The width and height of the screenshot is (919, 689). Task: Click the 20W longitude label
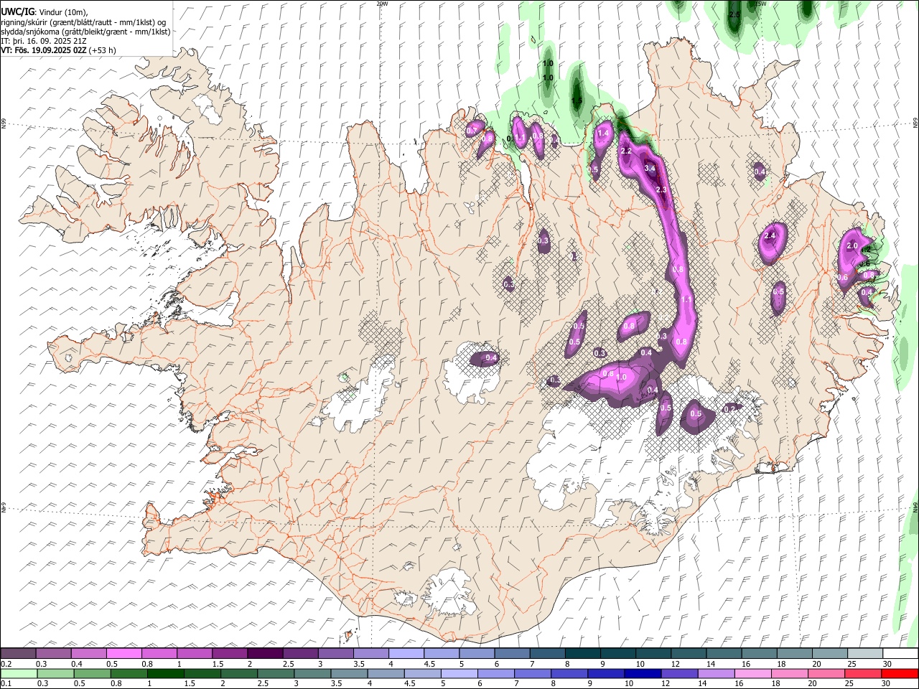pyautogui.click(x=382, y=4)
